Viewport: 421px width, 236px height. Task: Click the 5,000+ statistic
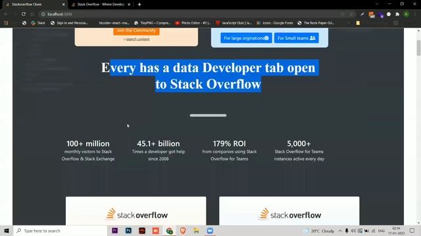pos(299,151)
